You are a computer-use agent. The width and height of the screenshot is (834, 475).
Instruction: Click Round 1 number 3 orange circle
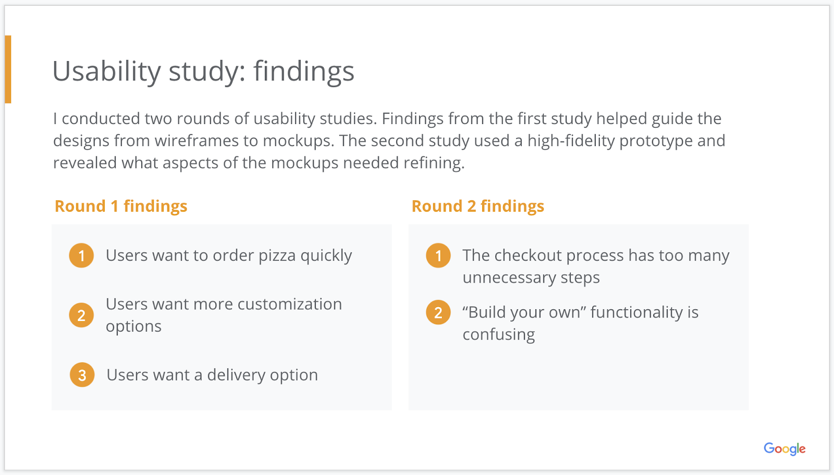click(82, 375)
